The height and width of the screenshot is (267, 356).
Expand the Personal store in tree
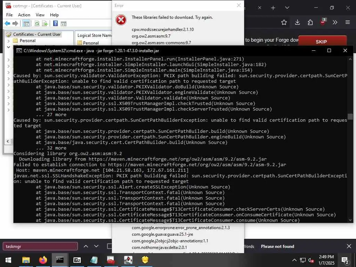click(9, 41)
